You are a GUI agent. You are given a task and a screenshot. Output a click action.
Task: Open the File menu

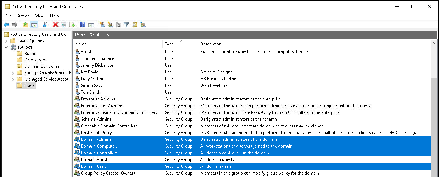click(9, 16)
